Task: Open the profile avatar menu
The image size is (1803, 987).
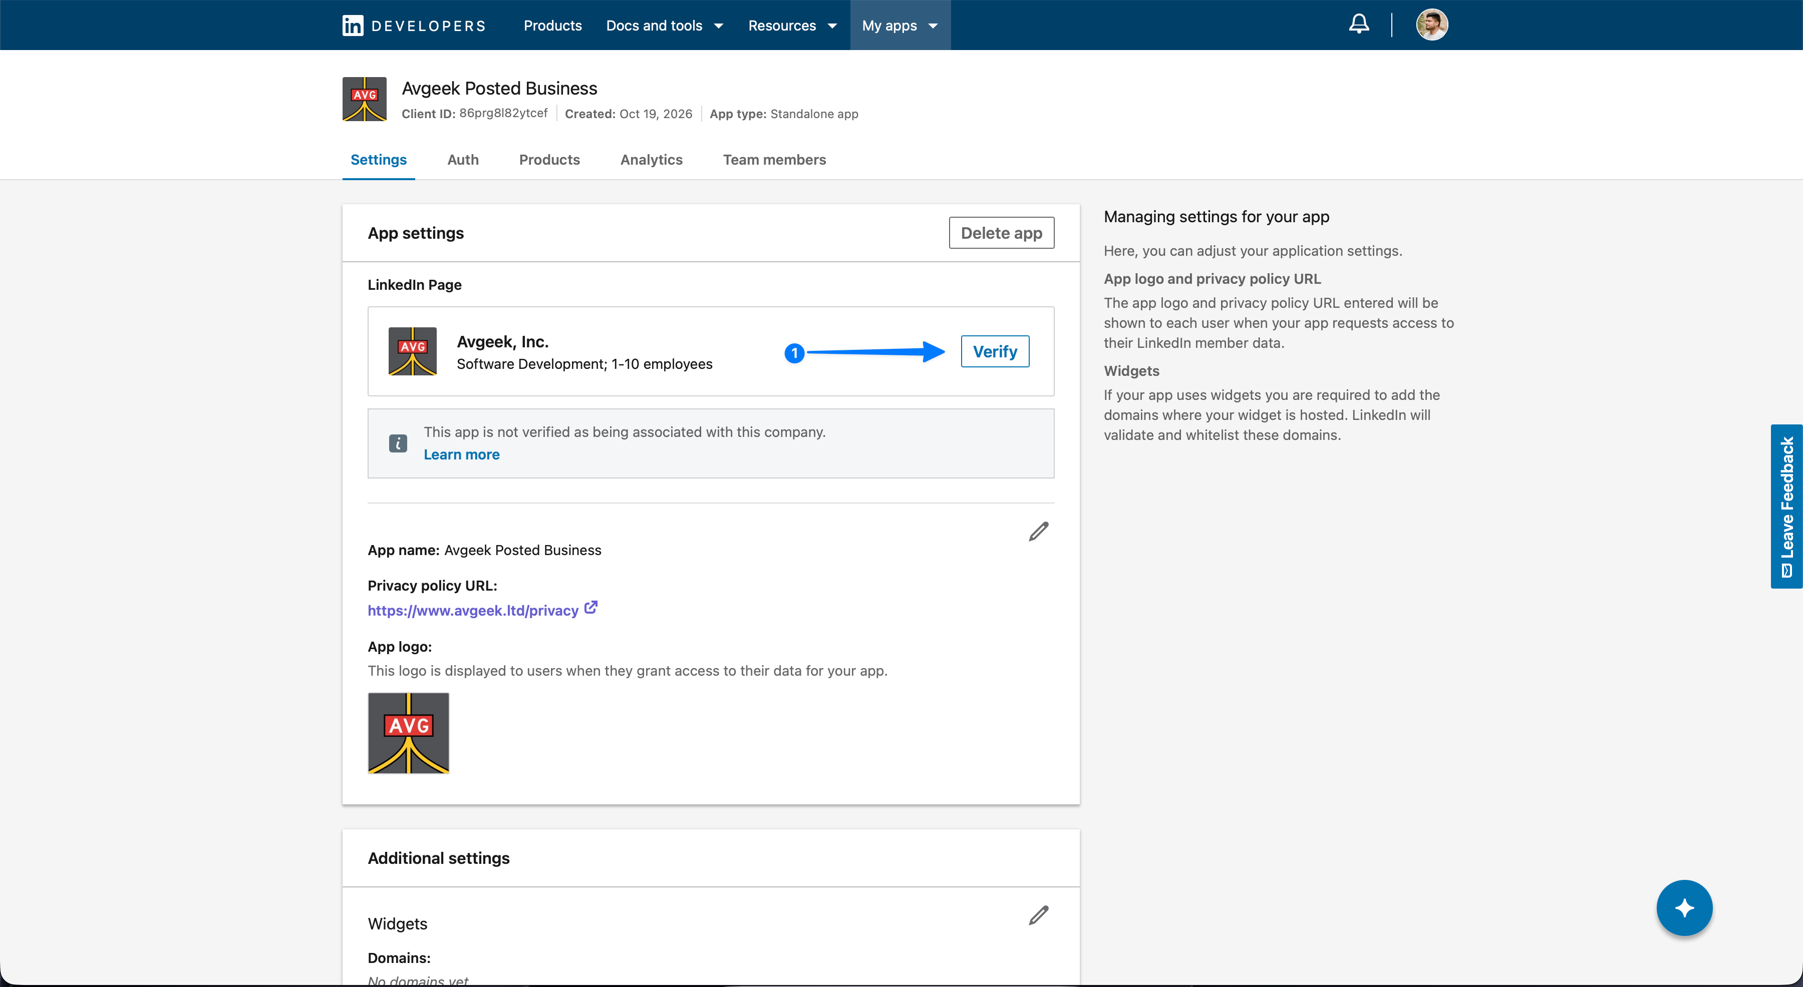Action: click(1431, 25)
